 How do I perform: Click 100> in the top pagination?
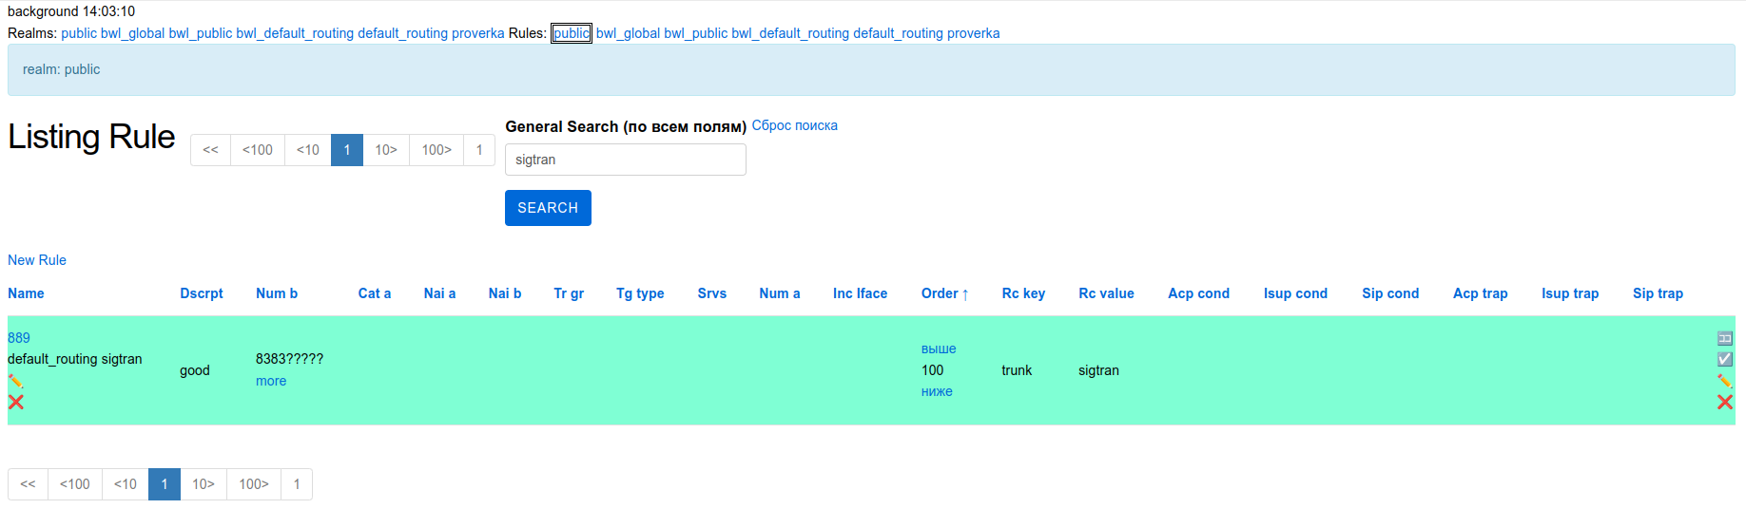coord(436,150)
